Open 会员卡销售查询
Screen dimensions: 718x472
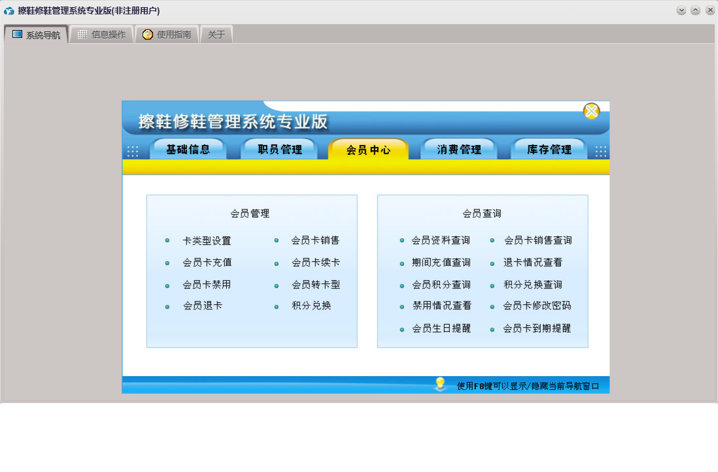pos(538,240)
